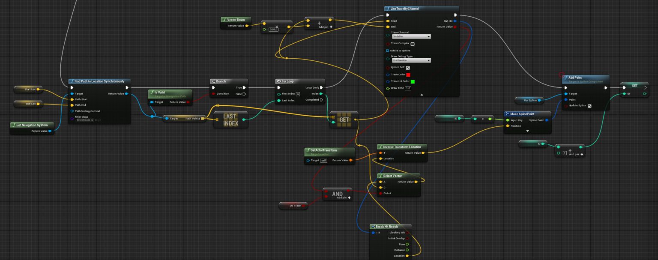658x260 pixels.
Task: Enable the Trace Complex checkbox
Action: (x=413, y=44)
